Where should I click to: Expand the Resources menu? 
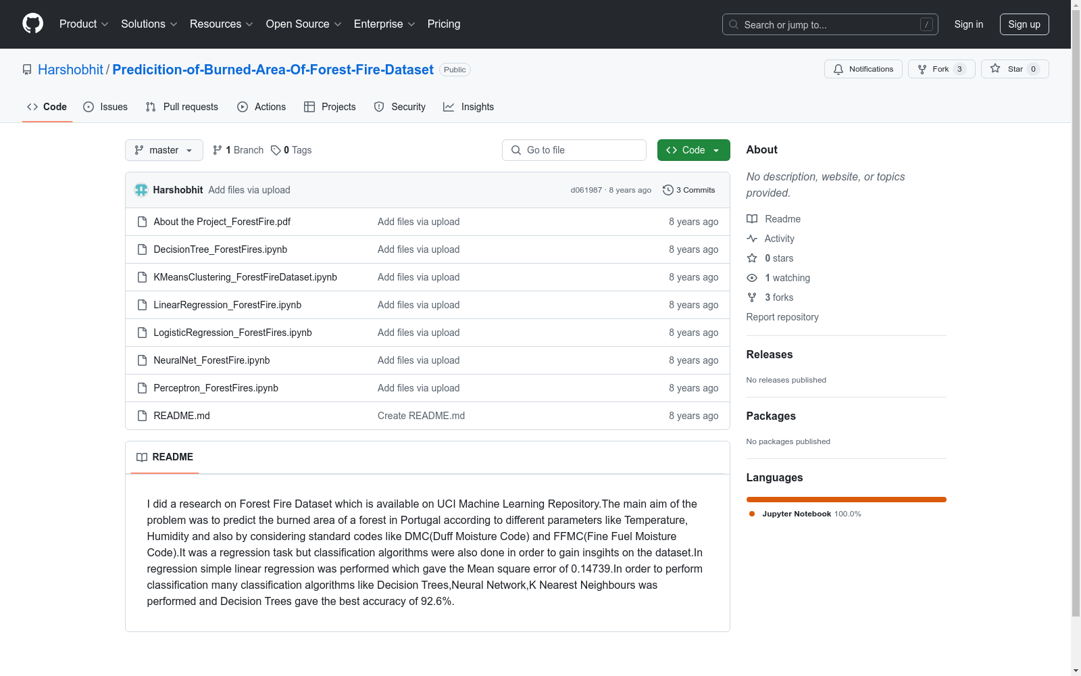[221, 24]
